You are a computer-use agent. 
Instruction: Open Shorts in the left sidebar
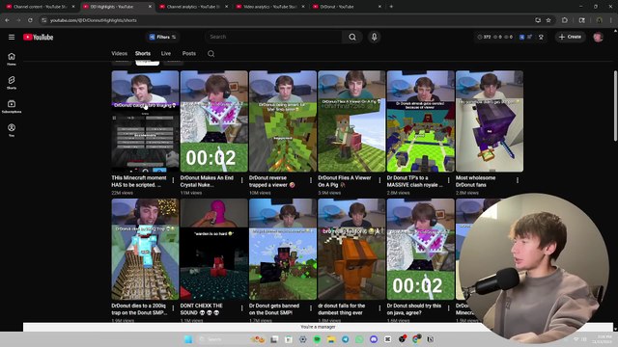coord(12,83)
